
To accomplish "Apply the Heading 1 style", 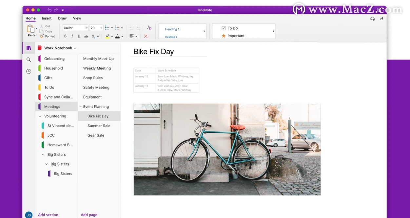I will 172,29.
